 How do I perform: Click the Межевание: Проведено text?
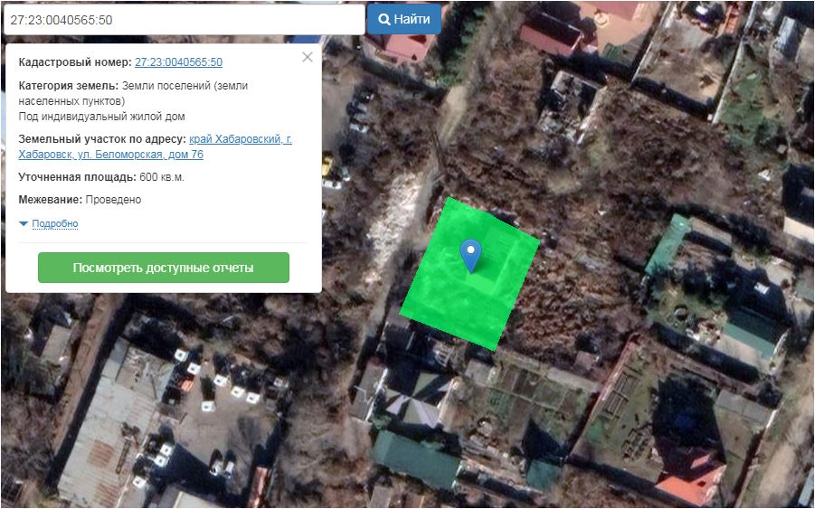pyautogui.click(x=80, y=200)
